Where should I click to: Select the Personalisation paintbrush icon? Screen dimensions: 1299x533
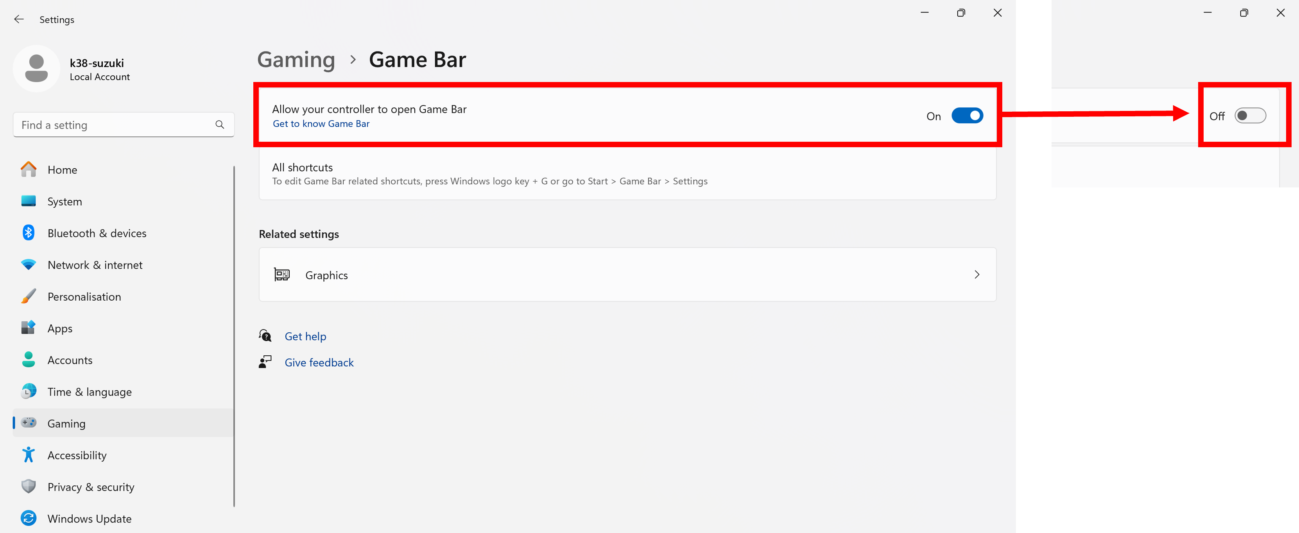[x=29, y=296]
